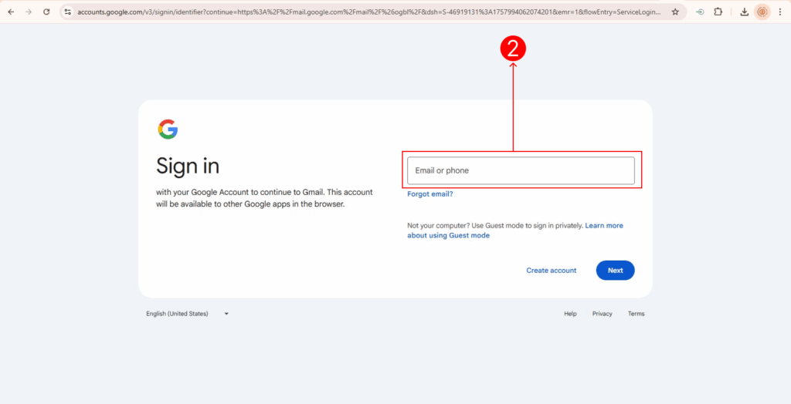The width and height of the screenshot is (791, 404).
Task: Open the Privacy footer link
Action: click(602, 314)
